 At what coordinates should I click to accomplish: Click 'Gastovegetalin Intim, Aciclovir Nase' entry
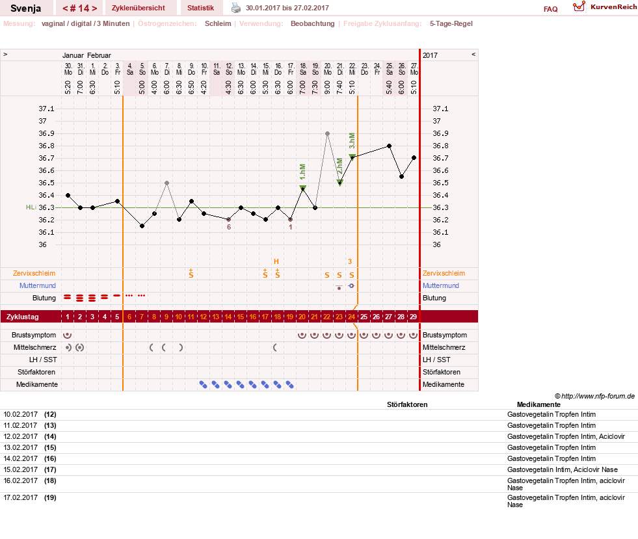pyautogui.click(x=563, y=469)
